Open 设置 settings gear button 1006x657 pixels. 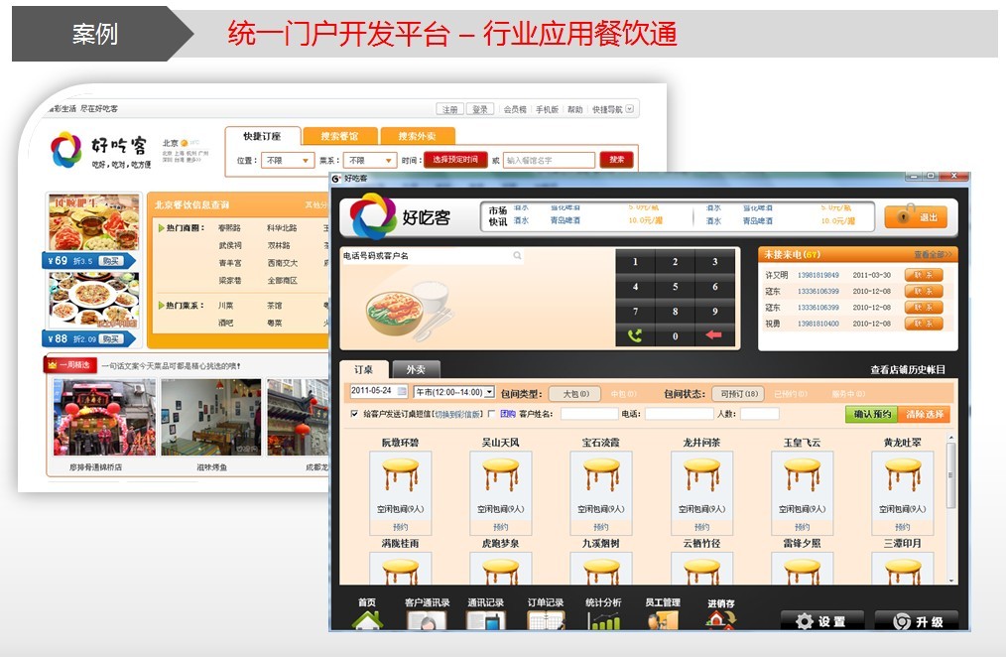tap(821, 621)
